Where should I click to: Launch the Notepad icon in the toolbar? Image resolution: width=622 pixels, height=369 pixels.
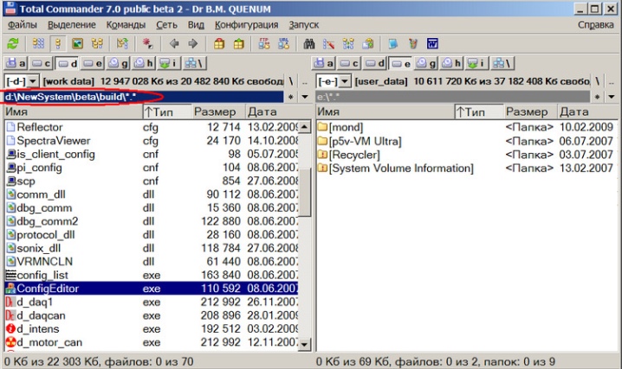pyautogui.click(x=393, y=43)
